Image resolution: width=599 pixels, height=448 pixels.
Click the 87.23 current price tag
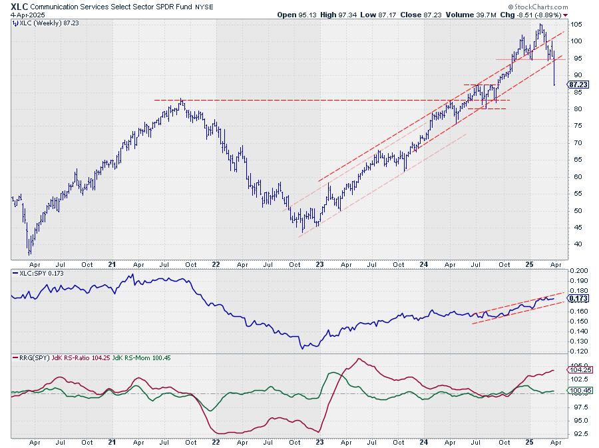coord(576,85)
